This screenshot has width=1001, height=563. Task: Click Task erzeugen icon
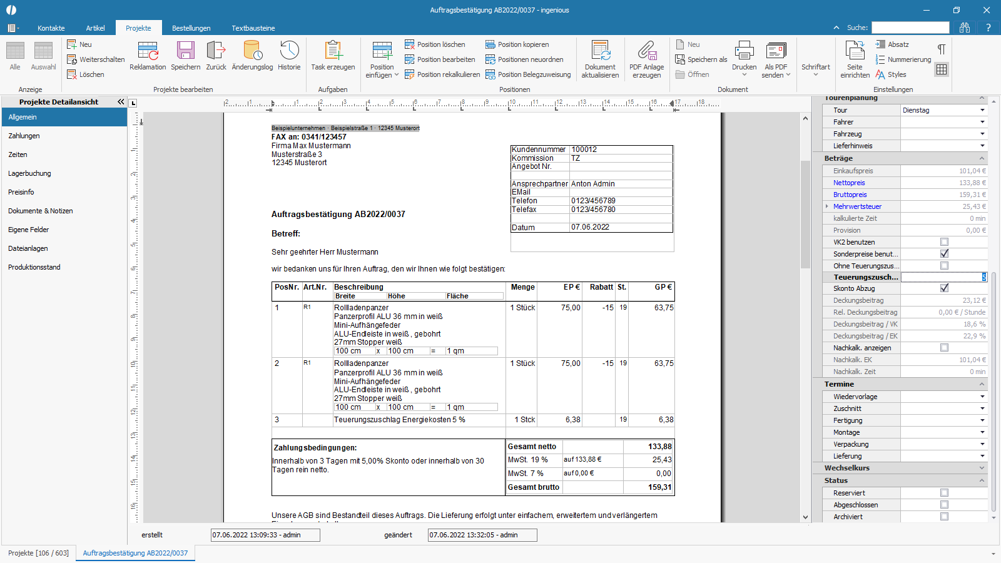[x=333, y=51]
